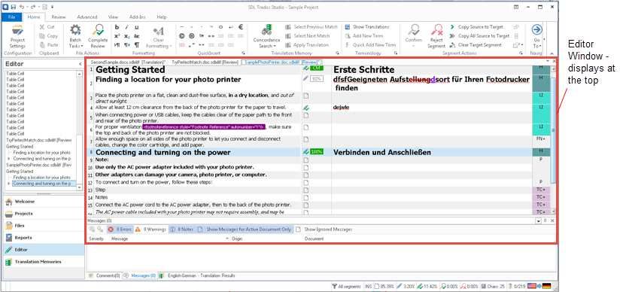Apply italic formatting icon
620x292 pixels.
[x=127, y=27]
